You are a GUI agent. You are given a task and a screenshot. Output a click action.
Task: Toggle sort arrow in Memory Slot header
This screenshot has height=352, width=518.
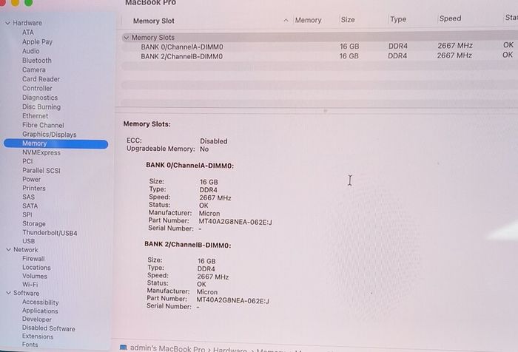tap(286, 21)
